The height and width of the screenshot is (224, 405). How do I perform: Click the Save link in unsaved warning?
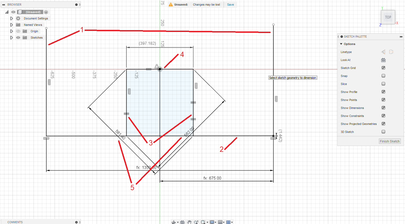pos(230,5)
